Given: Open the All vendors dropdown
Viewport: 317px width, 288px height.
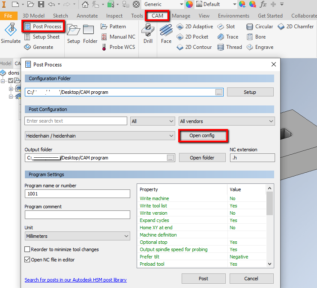Looking at the screenshot, I should [227, 121].
